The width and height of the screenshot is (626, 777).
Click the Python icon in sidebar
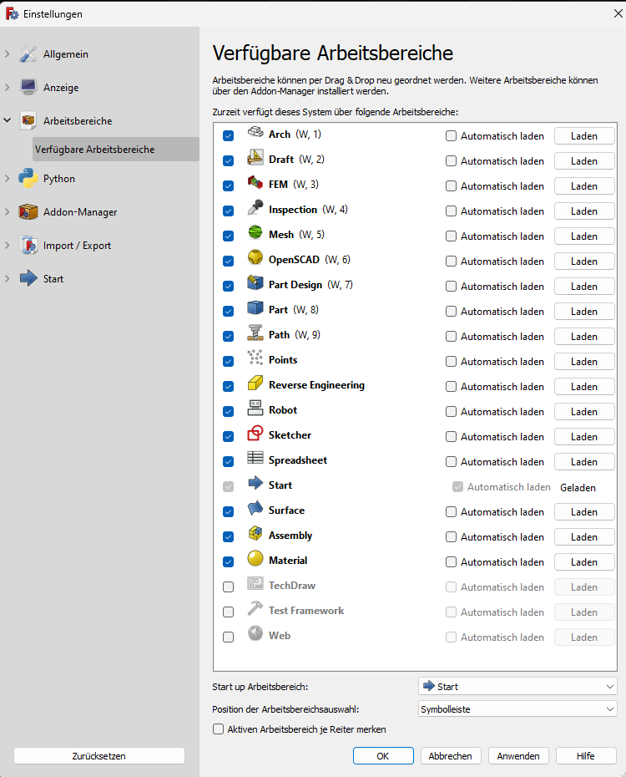tap(28, 178)
